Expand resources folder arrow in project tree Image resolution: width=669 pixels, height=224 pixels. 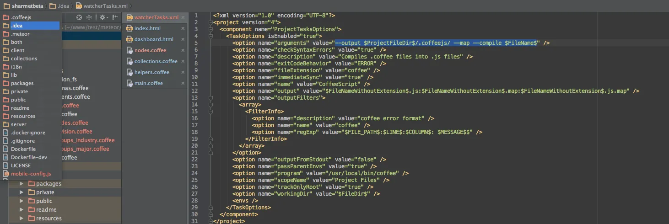point(21,219)
